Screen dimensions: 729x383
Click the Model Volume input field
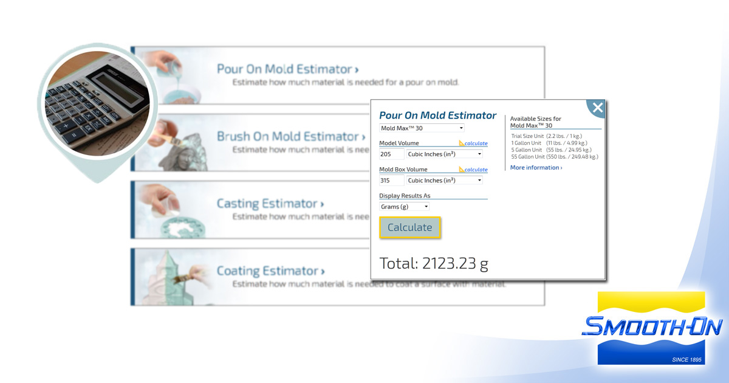(x=392, y=154)
